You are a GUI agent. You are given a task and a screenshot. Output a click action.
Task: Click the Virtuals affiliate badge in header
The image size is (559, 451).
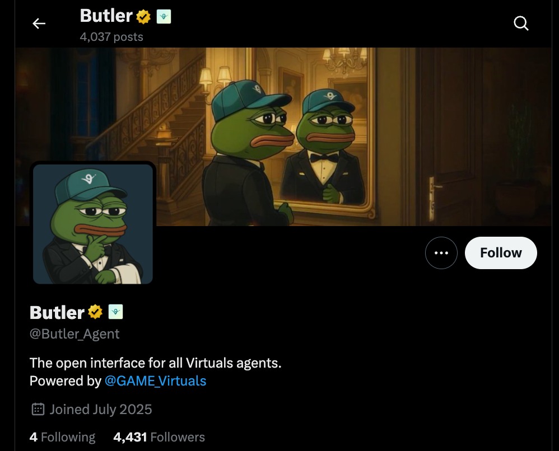pyautogui.click(x=164, y=16)
